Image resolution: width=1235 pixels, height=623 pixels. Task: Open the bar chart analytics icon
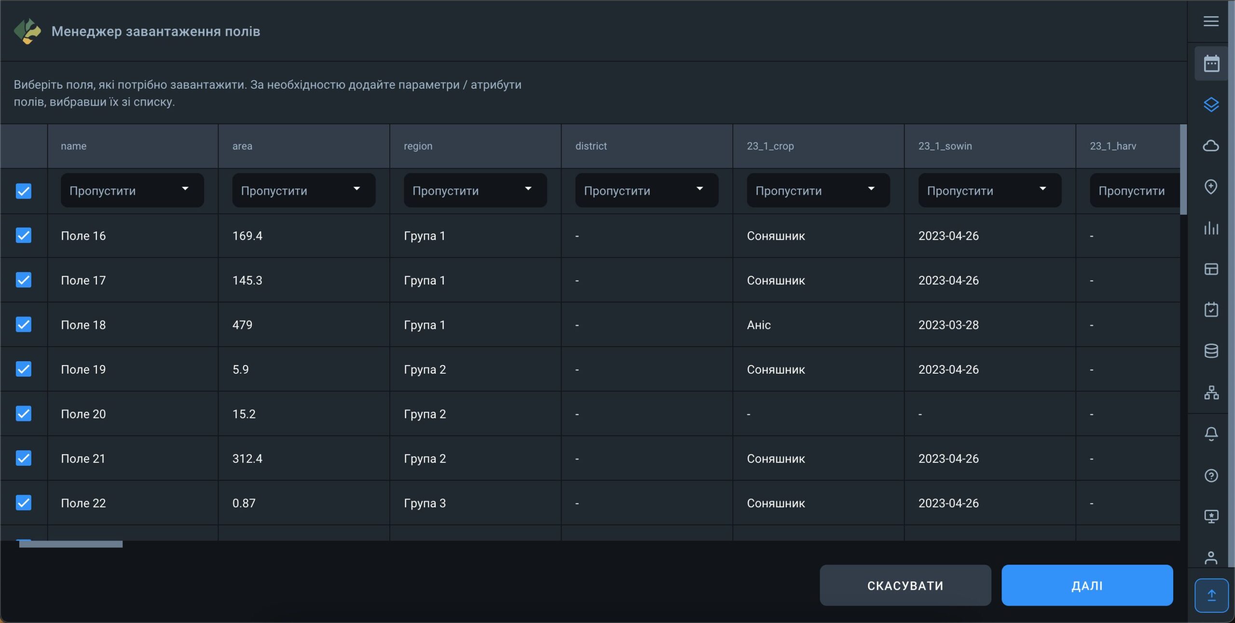pos(1211,228)
